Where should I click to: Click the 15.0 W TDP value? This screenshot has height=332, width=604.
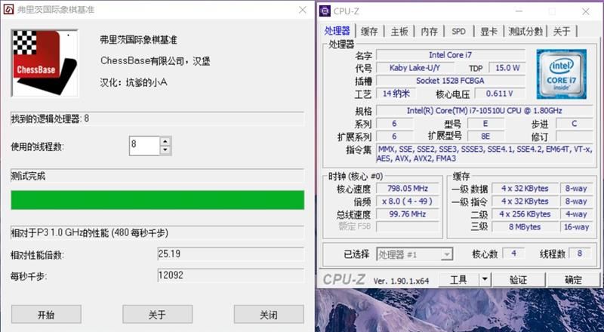(507, 68)
